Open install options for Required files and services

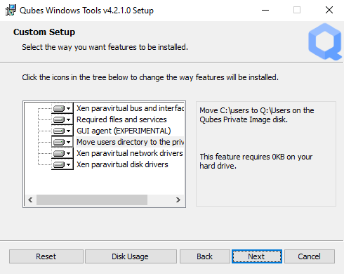pos(62,119)
